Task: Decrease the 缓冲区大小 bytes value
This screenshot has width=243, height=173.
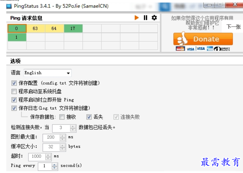Action: pos(62,149)
